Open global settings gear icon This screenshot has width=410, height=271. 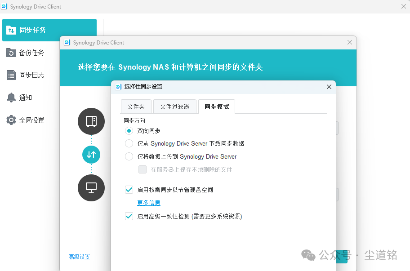(x=11, y=120)
